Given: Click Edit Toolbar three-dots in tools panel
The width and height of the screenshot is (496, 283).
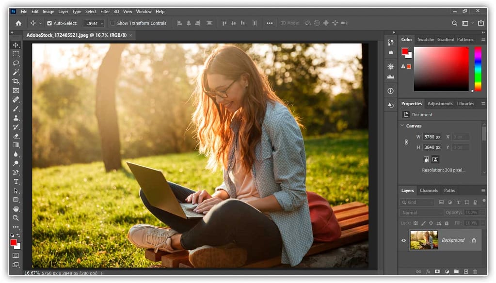Looking at the screenshot, I should (16, 227).
